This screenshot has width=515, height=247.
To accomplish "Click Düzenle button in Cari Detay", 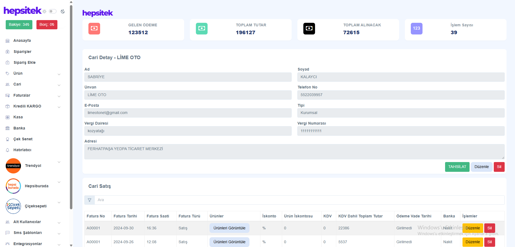I will 482,167.
